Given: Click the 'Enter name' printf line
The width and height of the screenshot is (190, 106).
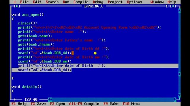Looking at the screenshot, I should point(52,32).
